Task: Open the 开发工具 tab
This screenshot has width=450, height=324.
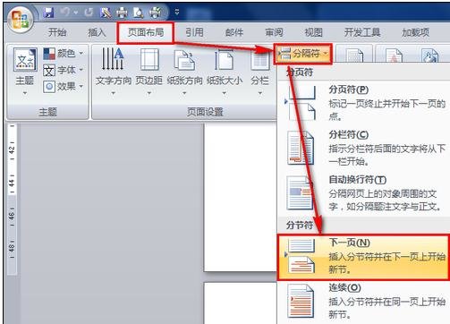Action: click(362, 32)
